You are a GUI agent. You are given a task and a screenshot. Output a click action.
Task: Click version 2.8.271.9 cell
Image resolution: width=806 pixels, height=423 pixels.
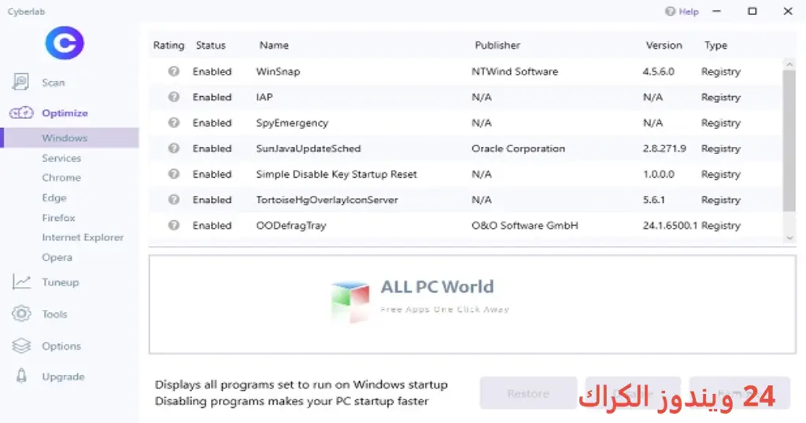[664, 149]
